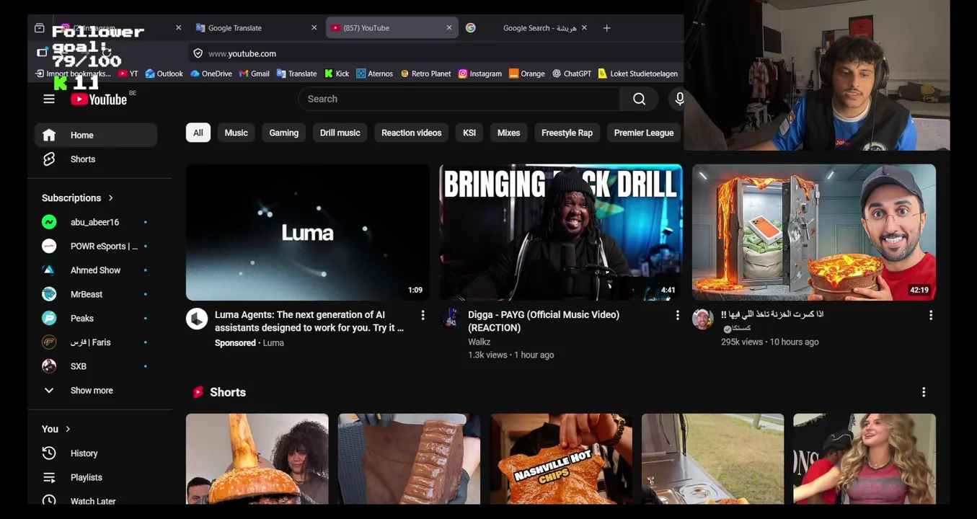Open Instagram bookmark
The height and width of the screenshot is (519, 977).
click(480, 74)
